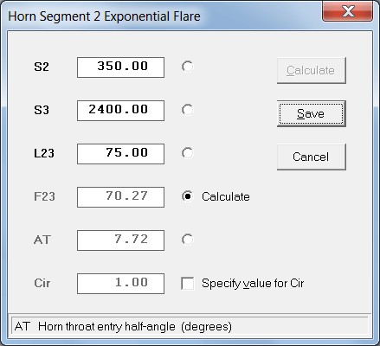Image resolution: width=380 pixels, height=346 pixels.
Task: Click the greyed Calculate button
Action: coord(312,71)
